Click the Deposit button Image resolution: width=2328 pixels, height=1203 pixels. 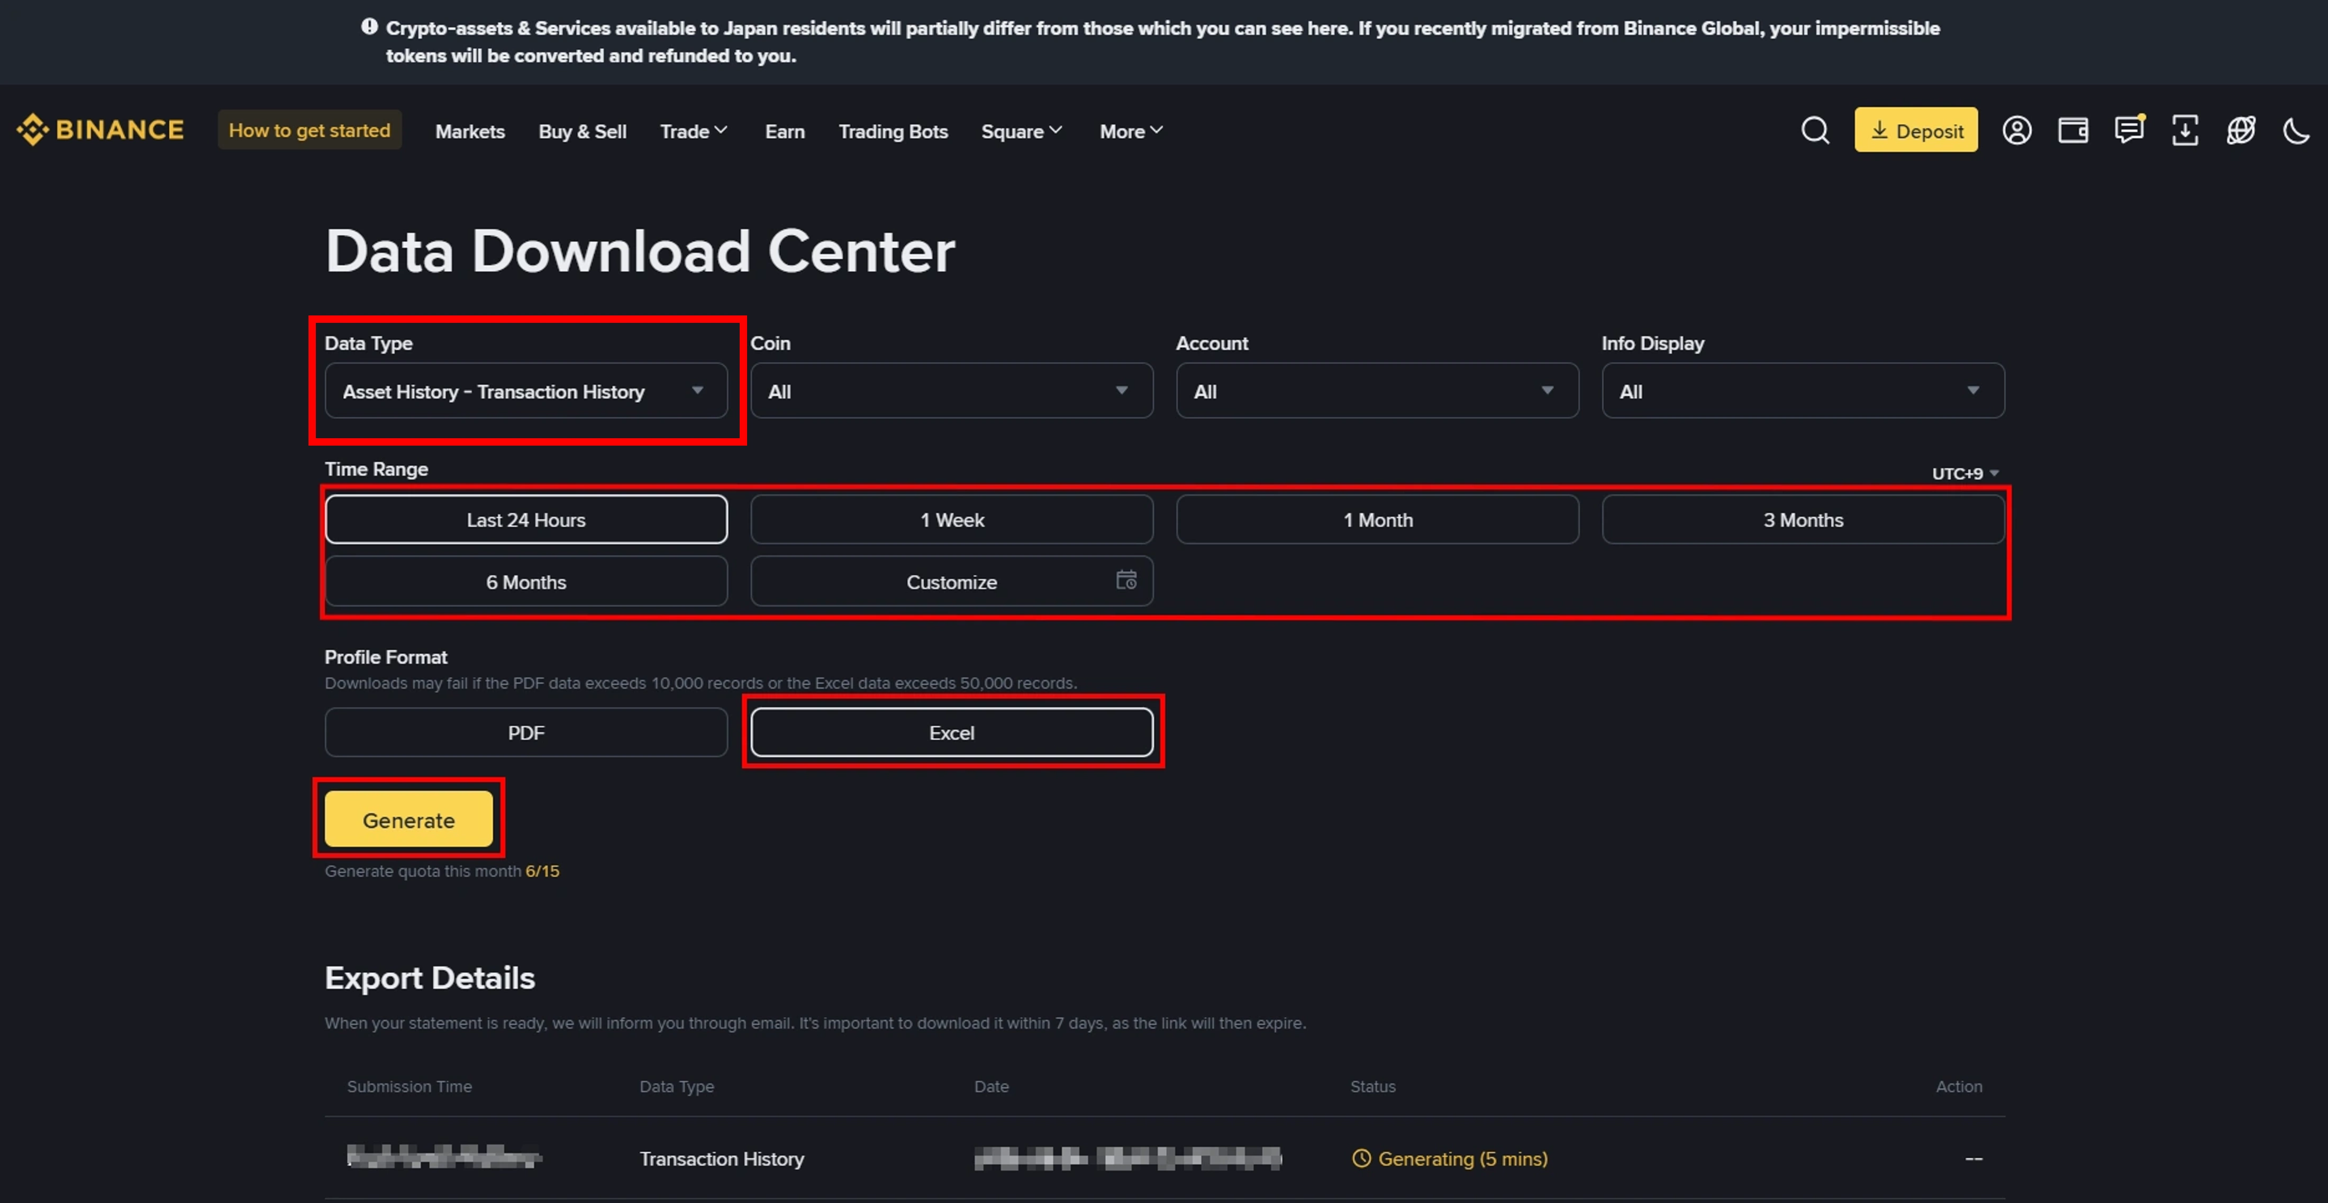point(1916,130)
